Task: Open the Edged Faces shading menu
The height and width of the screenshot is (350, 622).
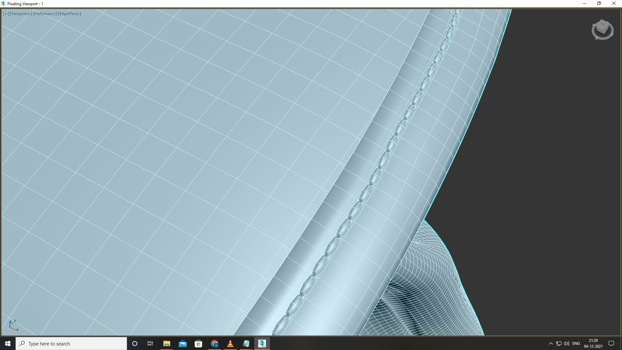Action: pyautogui.click(x=69, y=14)
